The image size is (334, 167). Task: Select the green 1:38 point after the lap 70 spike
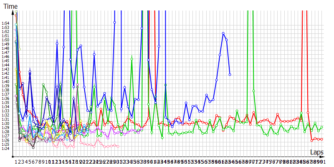pyautogui.click(x=254, y=91)
